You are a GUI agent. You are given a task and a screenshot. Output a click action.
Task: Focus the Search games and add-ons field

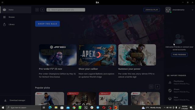pos(66,10)
